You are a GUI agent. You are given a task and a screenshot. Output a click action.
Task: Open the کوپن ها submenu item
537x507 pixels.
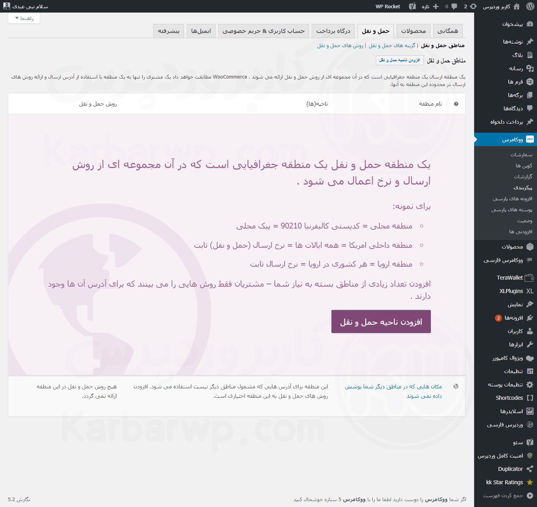click(524, 166)
